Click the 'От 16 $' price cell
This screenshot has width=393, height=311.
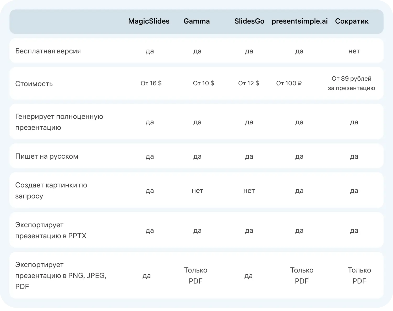click(151, 83)
